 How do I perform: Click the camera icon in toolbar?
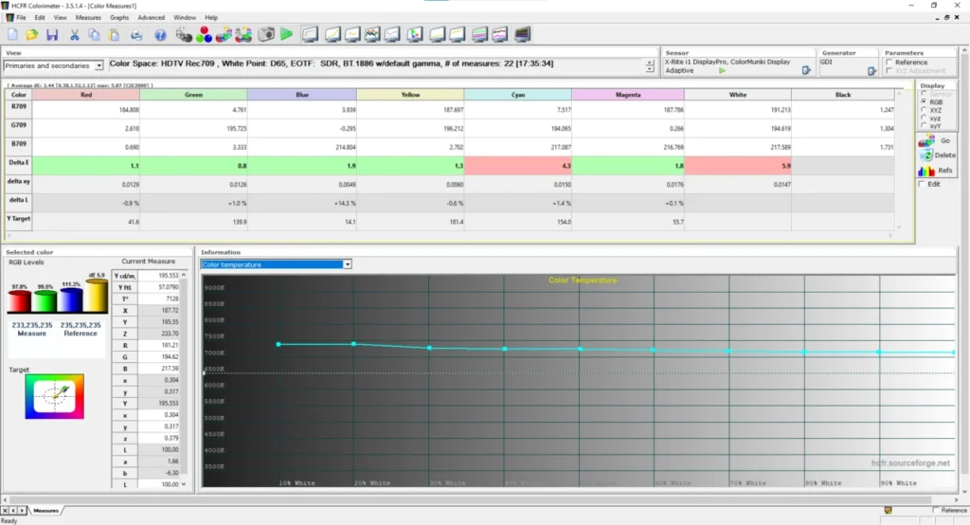(x=266, y=35)
